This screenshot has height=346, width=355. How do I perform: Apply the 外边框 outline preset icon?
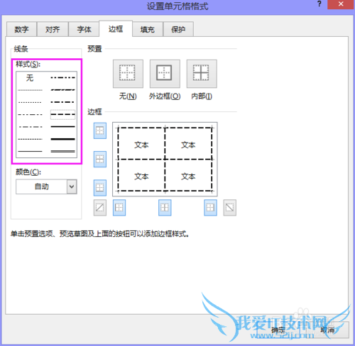pyautogui.click(x=165, y=74)
